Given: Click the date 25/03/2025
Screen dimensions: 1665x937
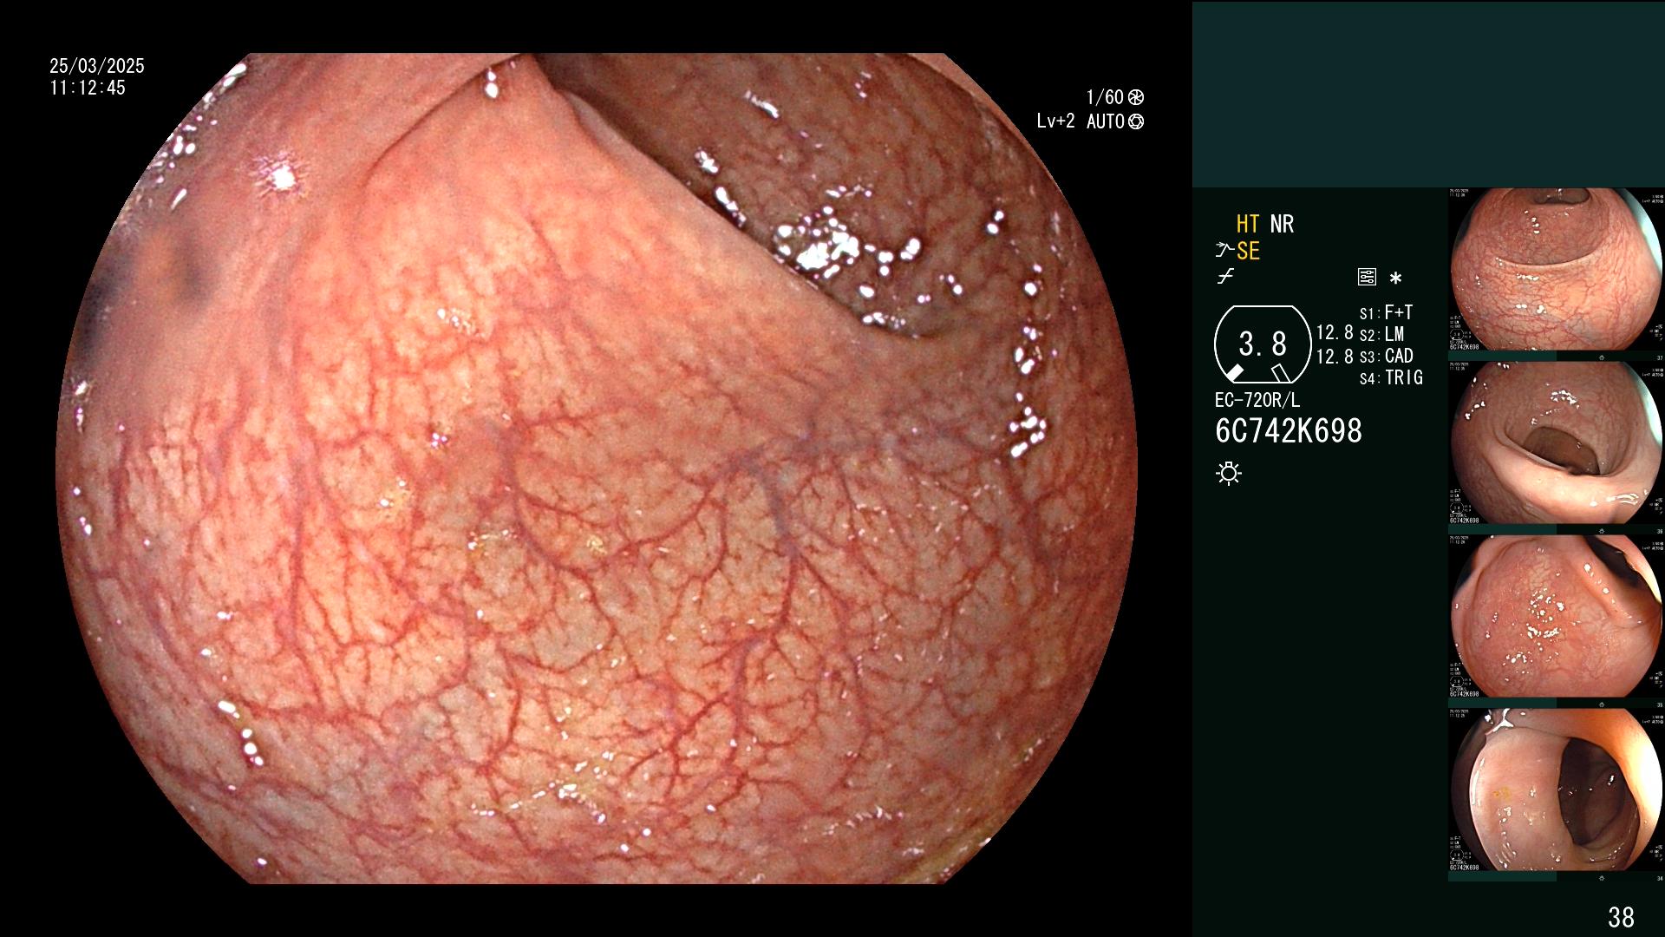Looking at the screenshot, I should pyautogui.click(x=97, y=66).
